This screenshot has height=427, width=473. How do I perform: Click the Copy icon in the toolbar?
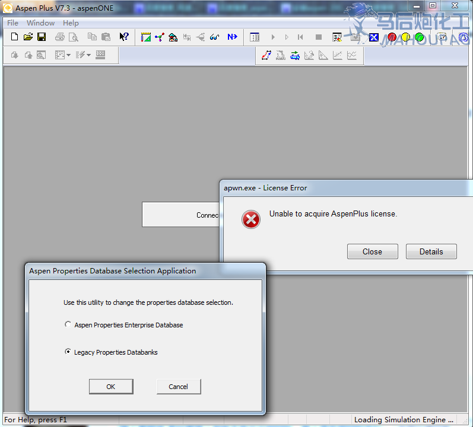coord(92,37)
